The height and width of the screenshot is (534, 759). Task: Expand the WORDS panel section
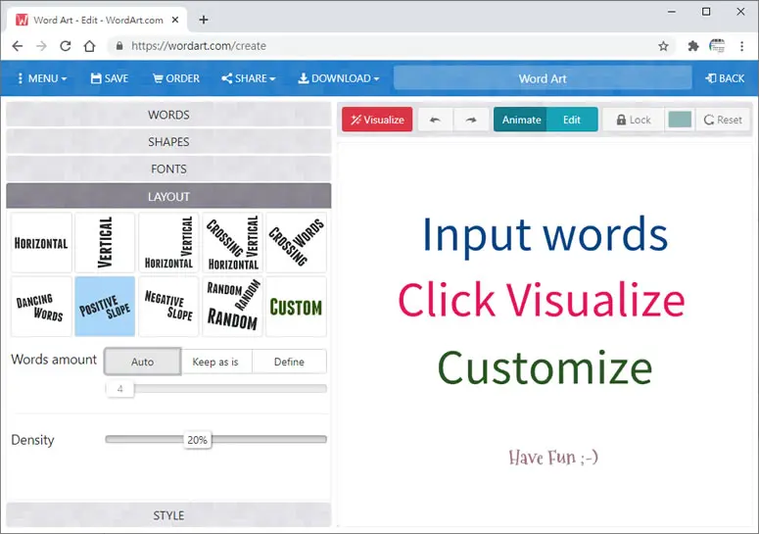[168, 115]
